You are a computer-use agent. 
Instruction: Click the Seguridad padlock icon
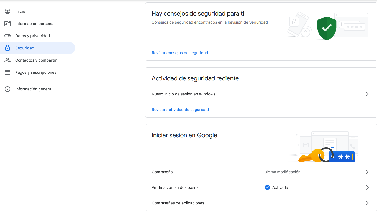[x=7, y=48]
